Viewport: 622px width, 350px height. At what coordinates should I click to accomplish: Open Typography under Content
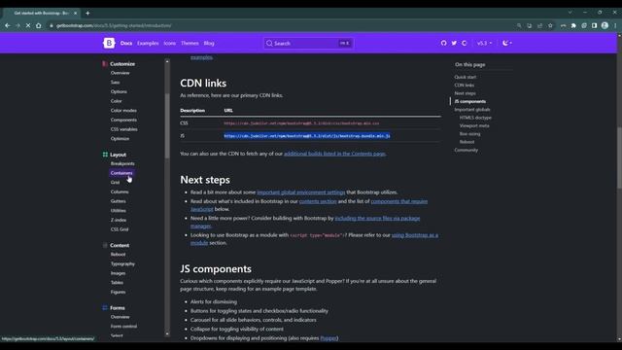click(123, 263)
